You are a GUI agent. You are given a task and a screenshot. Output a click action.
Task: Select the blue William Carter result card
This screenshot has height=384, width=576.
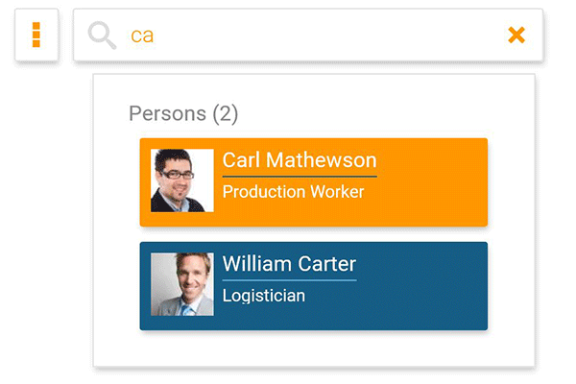pos(314,286)
